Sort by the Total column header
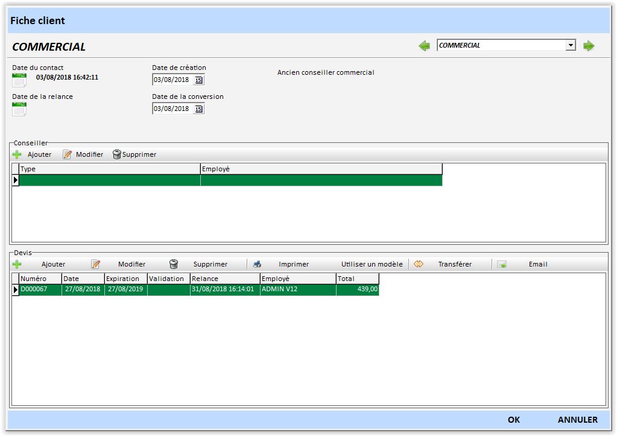The image size is (617, 436). point(357,279)
